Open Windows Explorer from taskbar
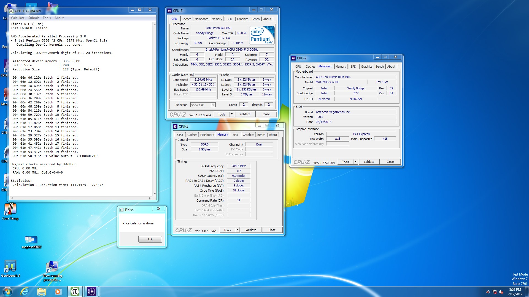529x297 pixels. tap(41, 291)
